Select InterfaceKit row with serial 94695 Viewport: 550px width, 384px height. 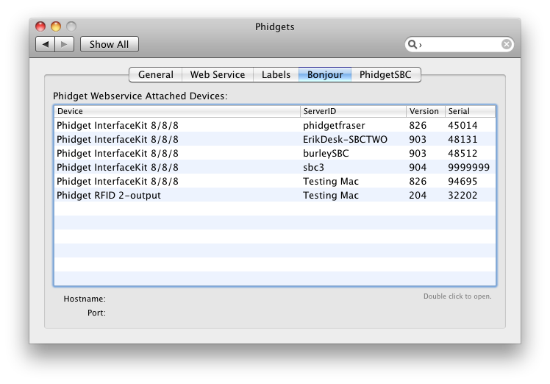coord(275,181)
